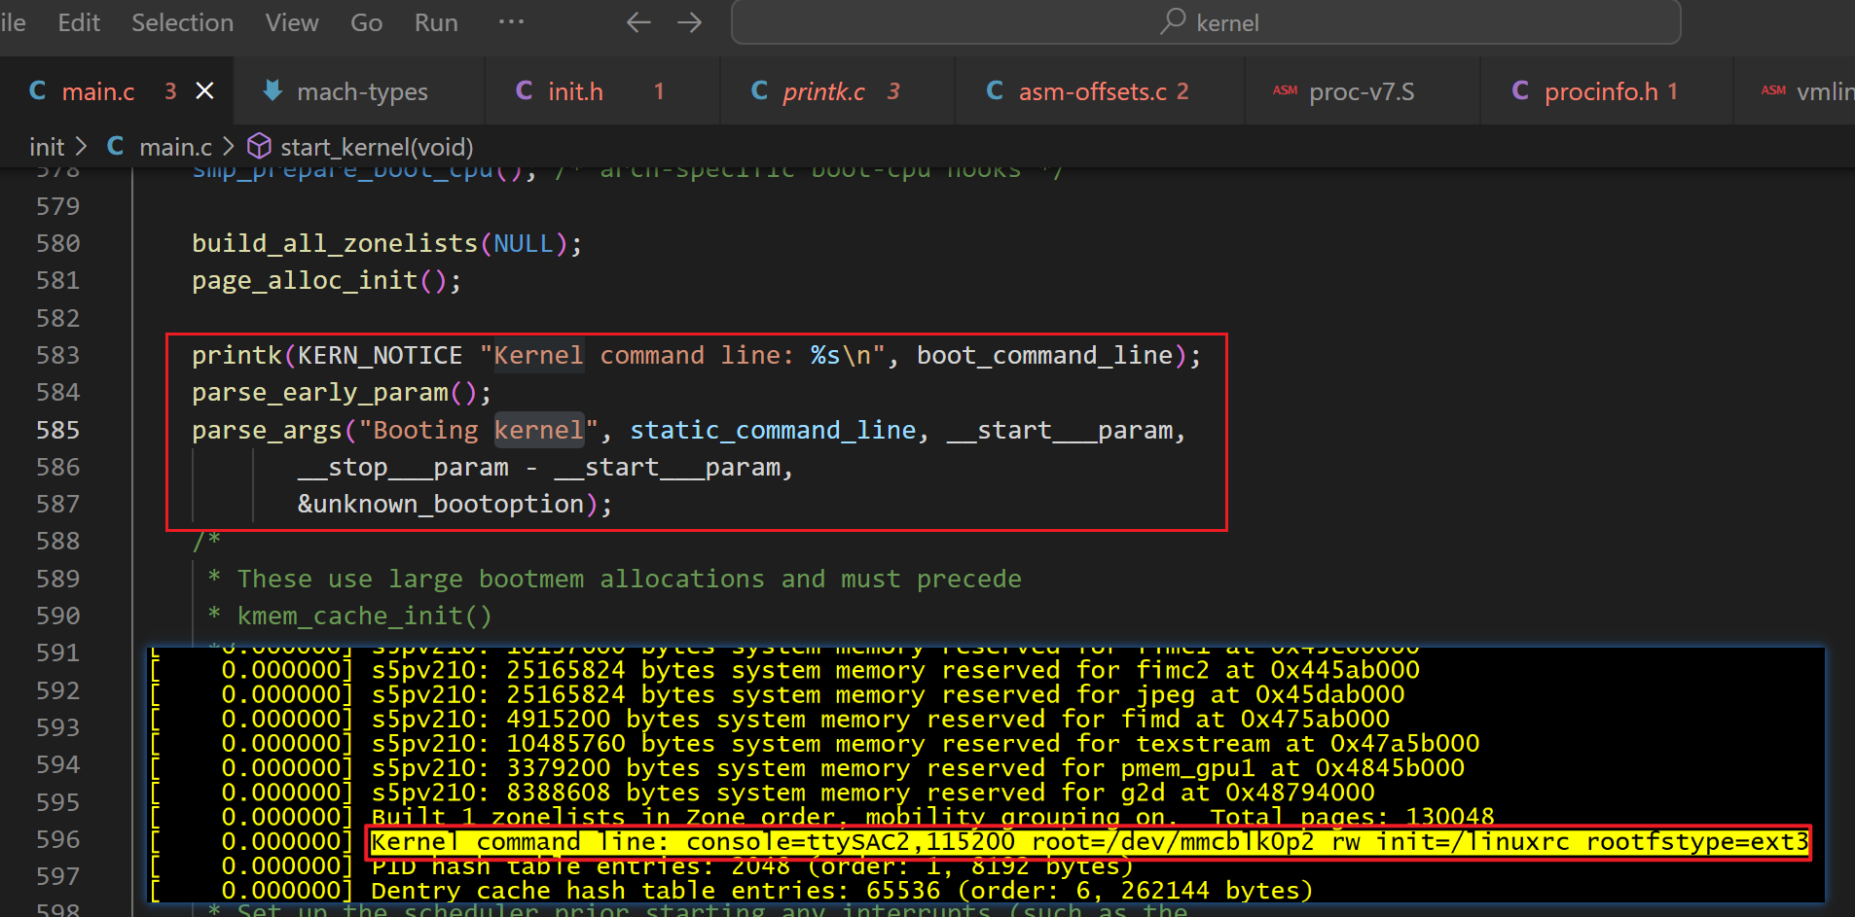Screen dimensions: 1855x917
Task: Open the main.c breadcrumb
Action: [x=175, y=147]
